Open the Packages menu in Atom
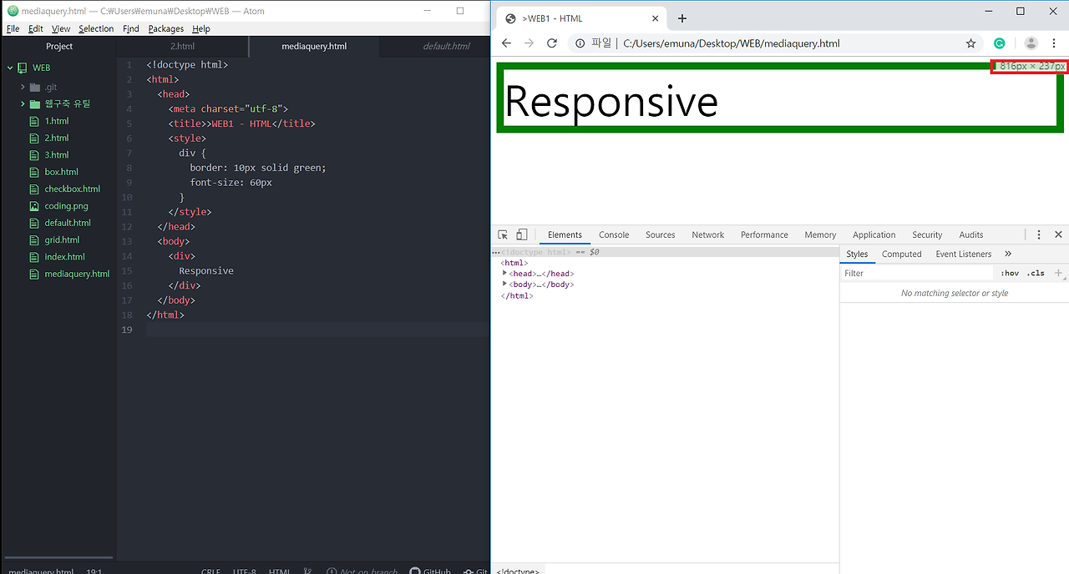Screen dimensions: 1069x574 tap(166, 28)
